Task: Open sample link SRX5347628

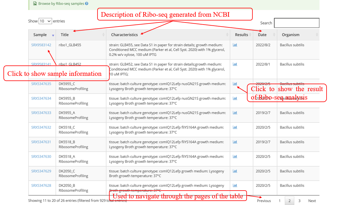Action: tap(41, 185)
